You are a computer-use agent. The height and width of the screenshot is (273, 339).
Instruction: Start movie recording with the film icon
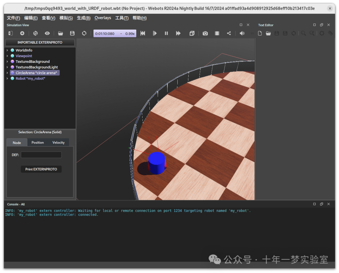[217, 33]
